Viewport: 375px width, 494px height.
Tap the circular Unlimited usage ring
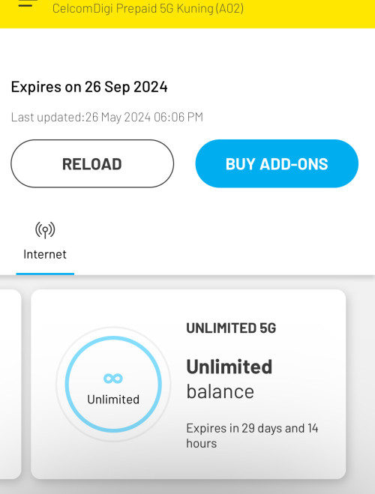[x=113, y=384]
